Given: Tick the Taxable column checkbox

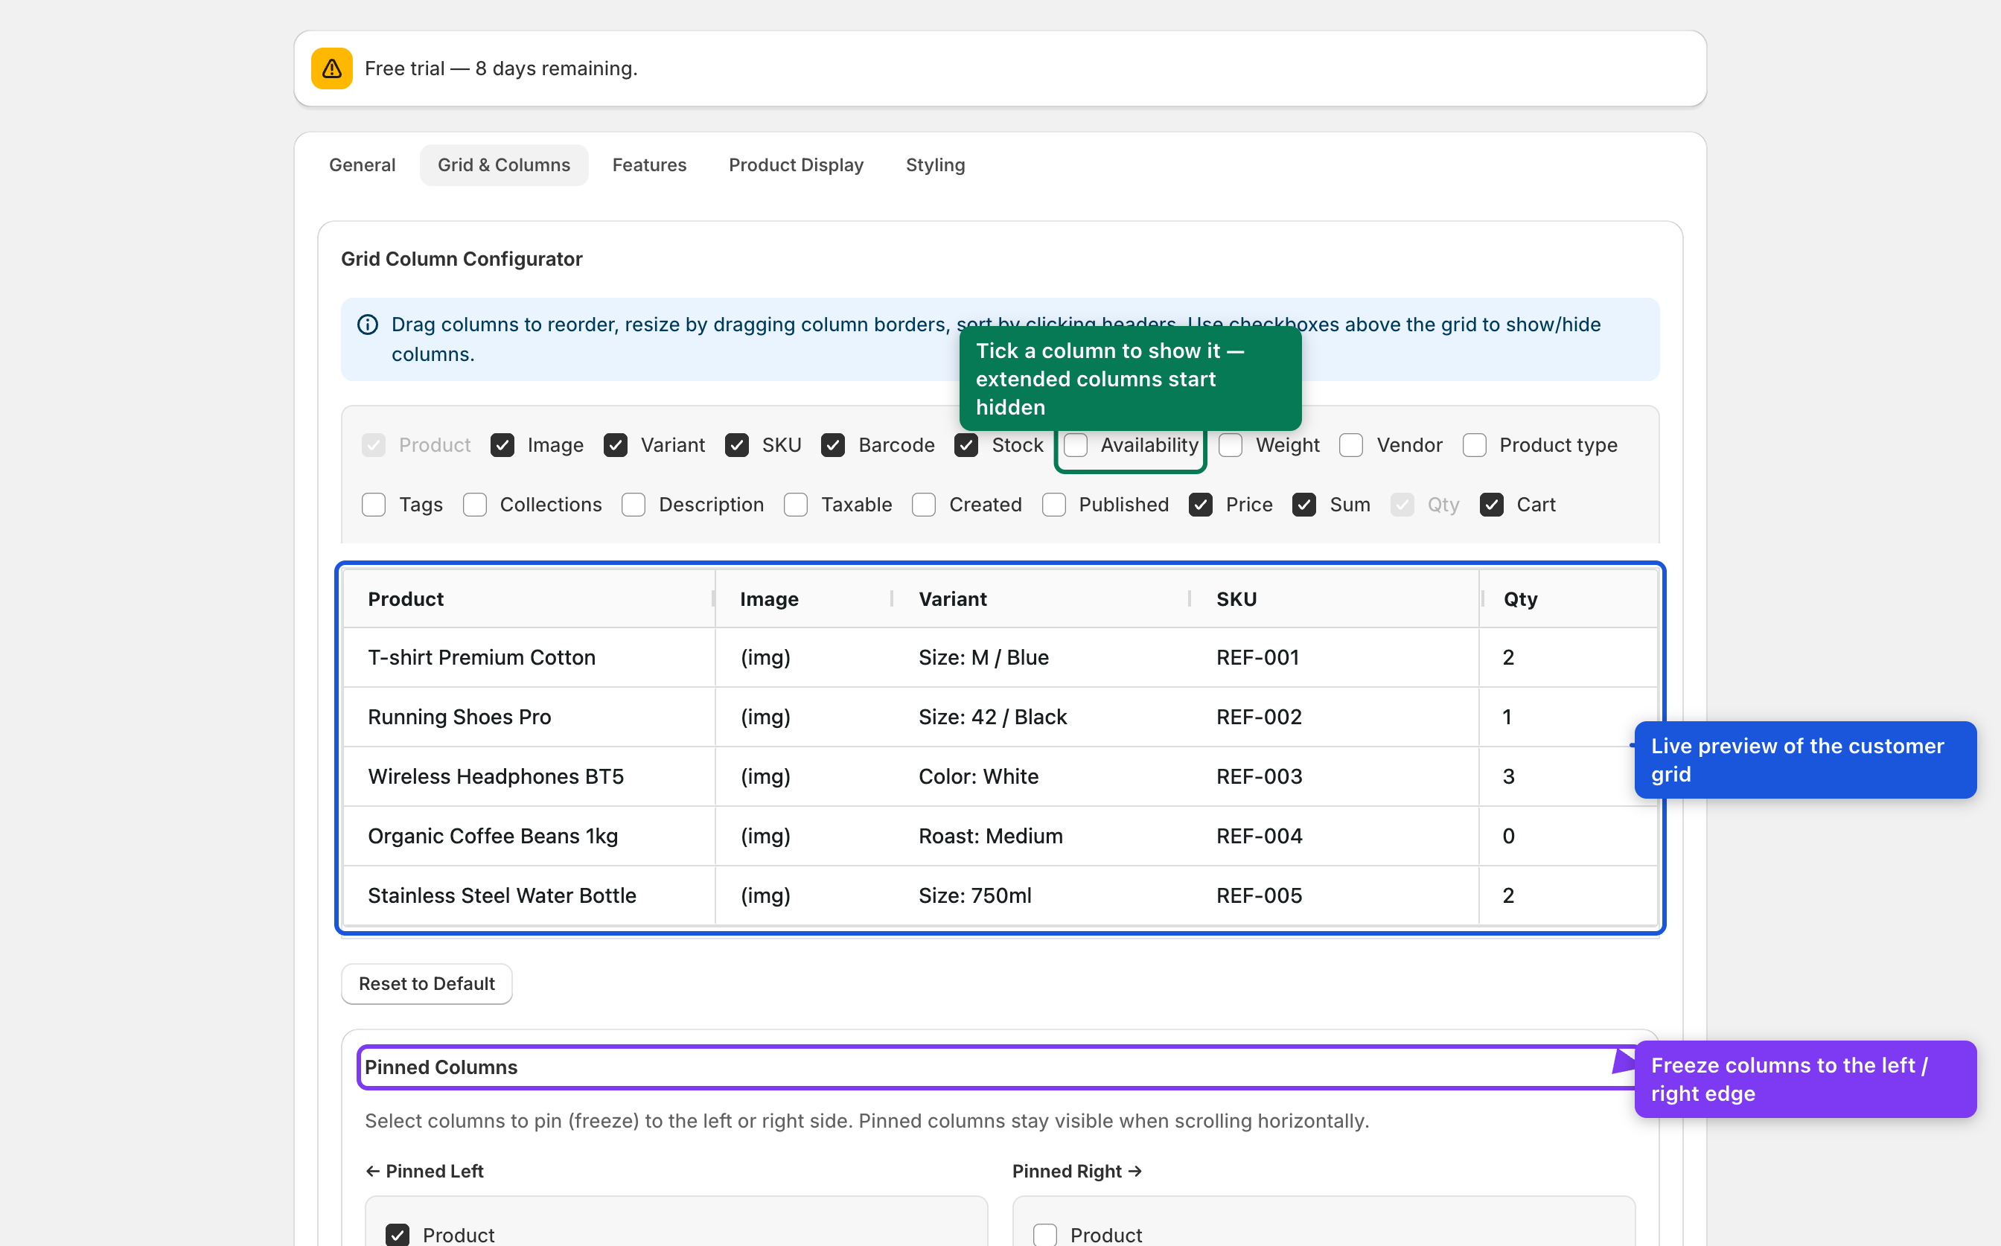Looking at the screenshot, I should [x=796, y=505].
